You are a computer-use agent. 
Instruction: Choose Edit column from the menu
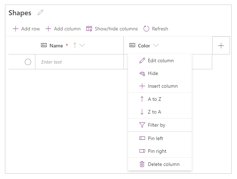click(x=160, y=60)
